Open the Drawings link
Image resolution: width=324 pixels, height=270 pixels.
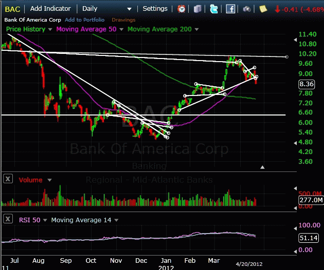(x=123, y=20)
